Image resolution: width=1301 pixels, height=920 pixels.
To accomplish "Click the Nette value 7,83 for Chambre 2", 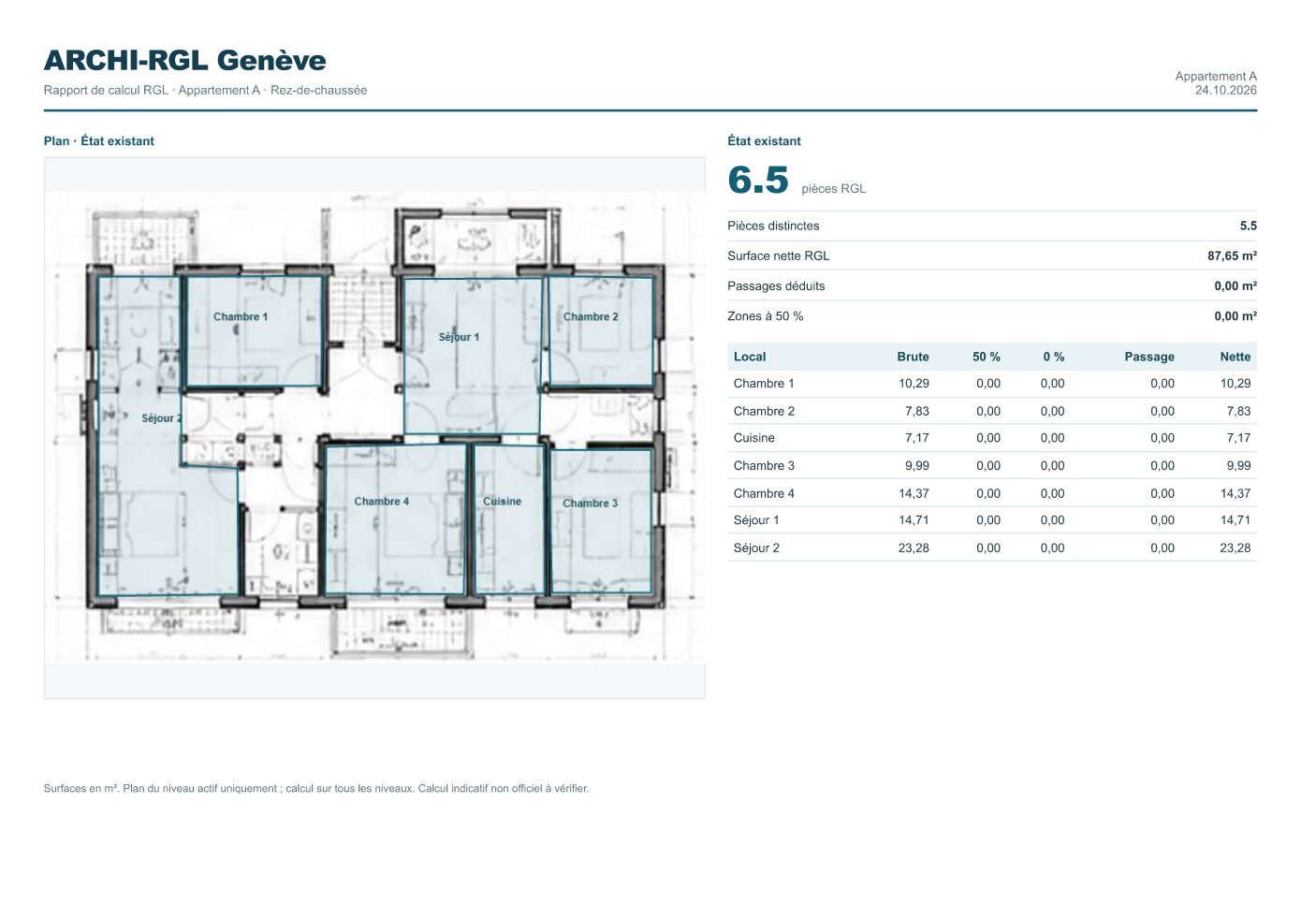I will coord(1239,411).
